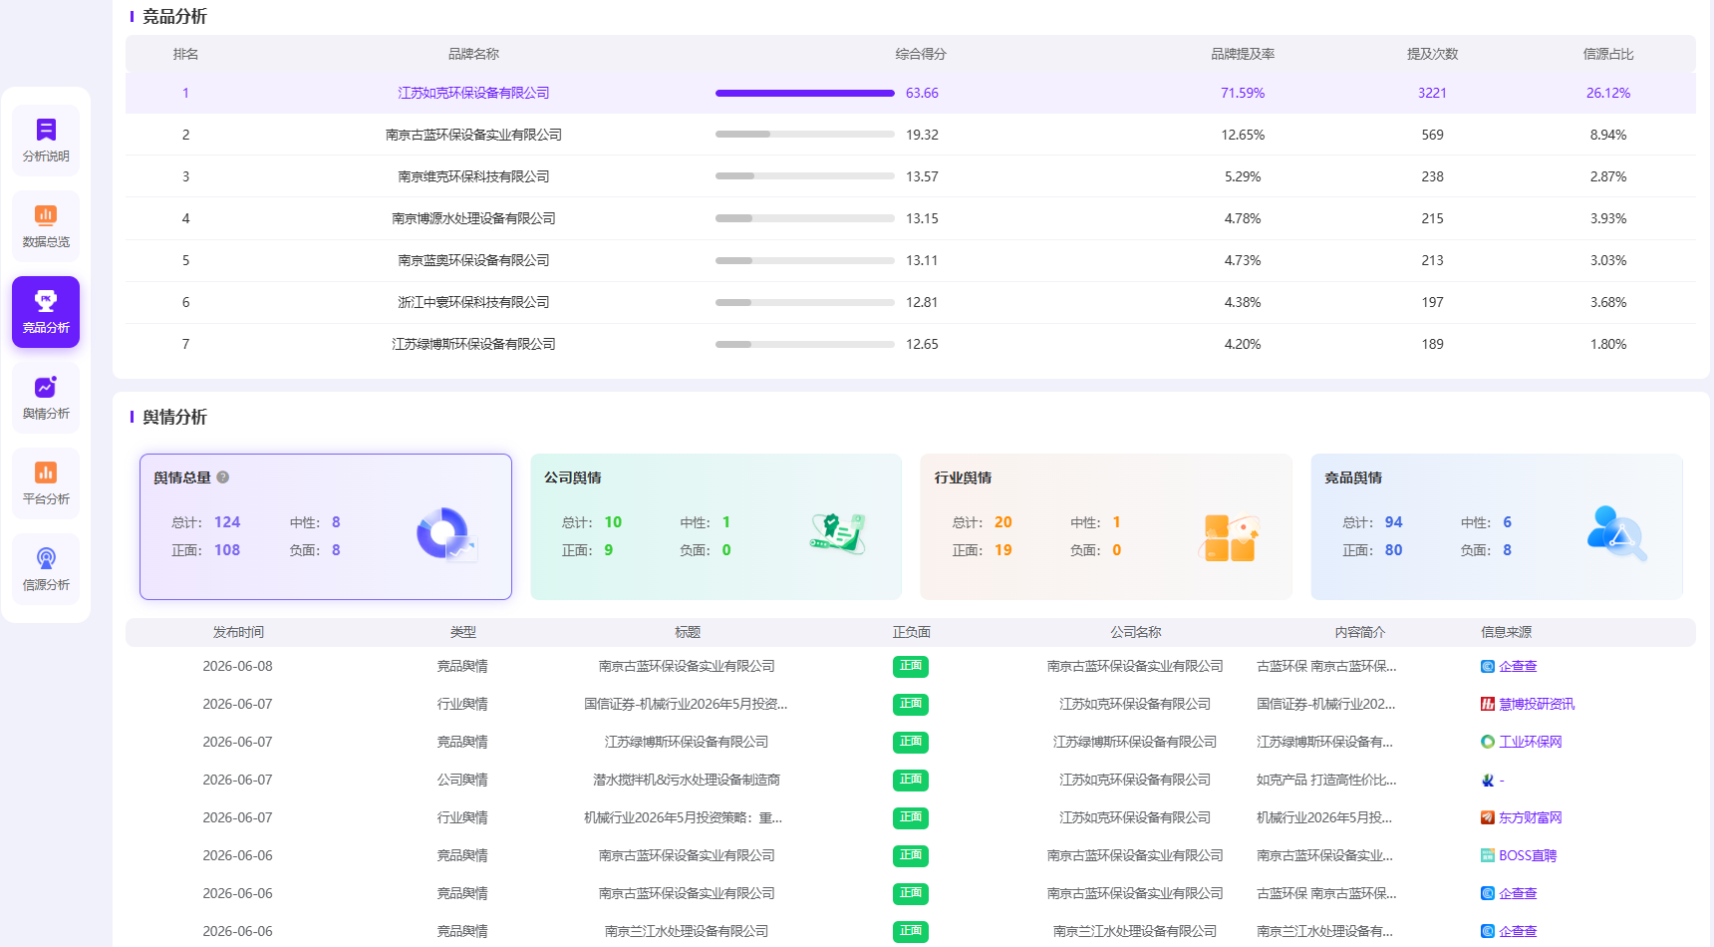Open 平台分析 in the sidebar
Image resolution: width=1714 pixels, height=947 pixels.
point(46,483)
